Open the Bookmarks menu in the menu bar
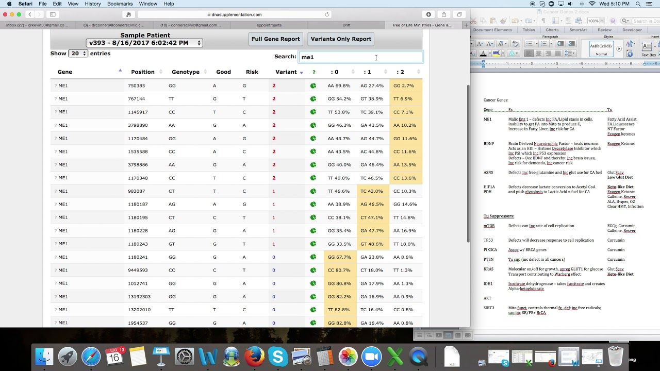 (120, 4)
